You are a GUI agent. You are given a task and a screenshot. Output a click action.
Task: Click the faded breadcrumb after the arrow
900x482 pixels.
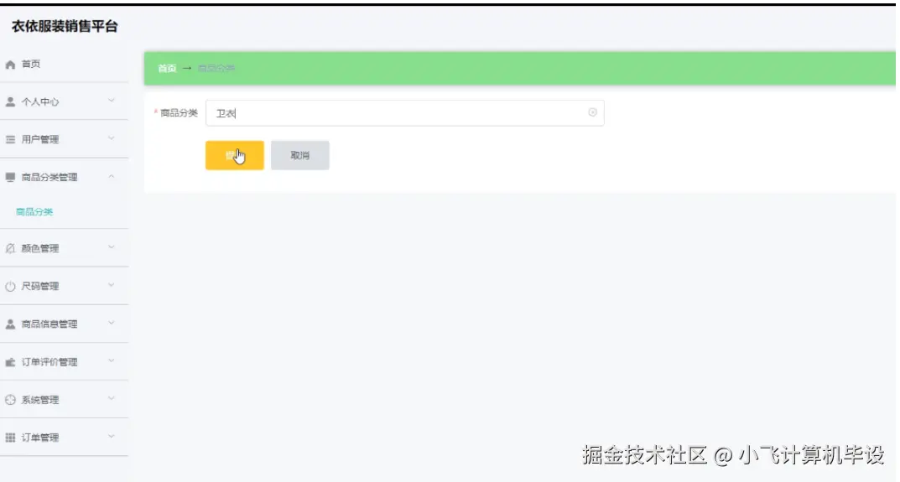(216, 68)
